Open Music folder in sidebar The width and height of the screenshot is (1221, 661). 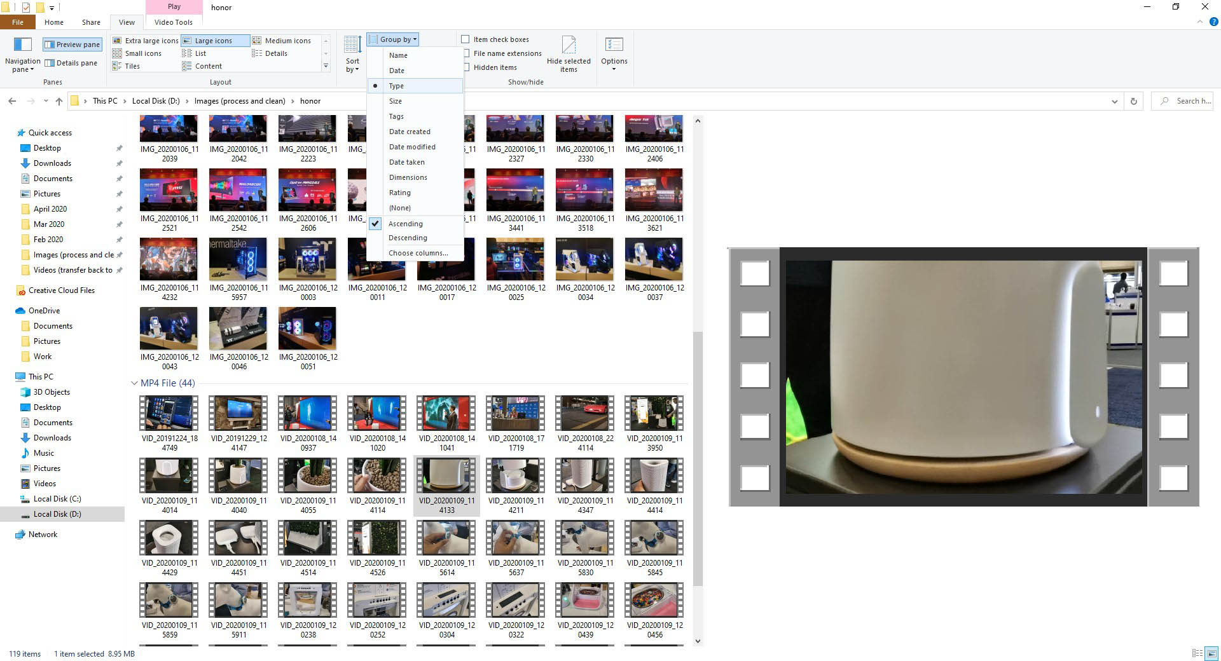pos(43,453)
